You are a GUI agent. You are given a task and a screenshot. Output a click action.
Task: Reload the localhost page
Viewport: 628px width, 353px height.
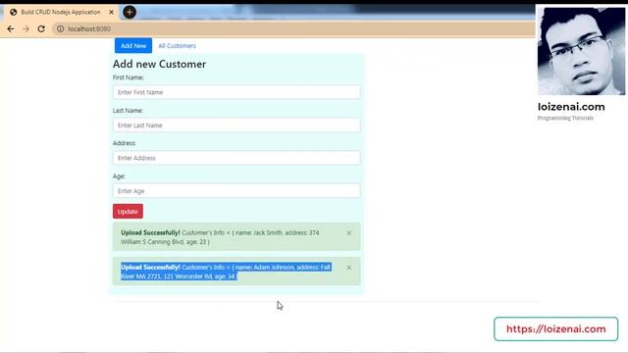tap(41, 28)
